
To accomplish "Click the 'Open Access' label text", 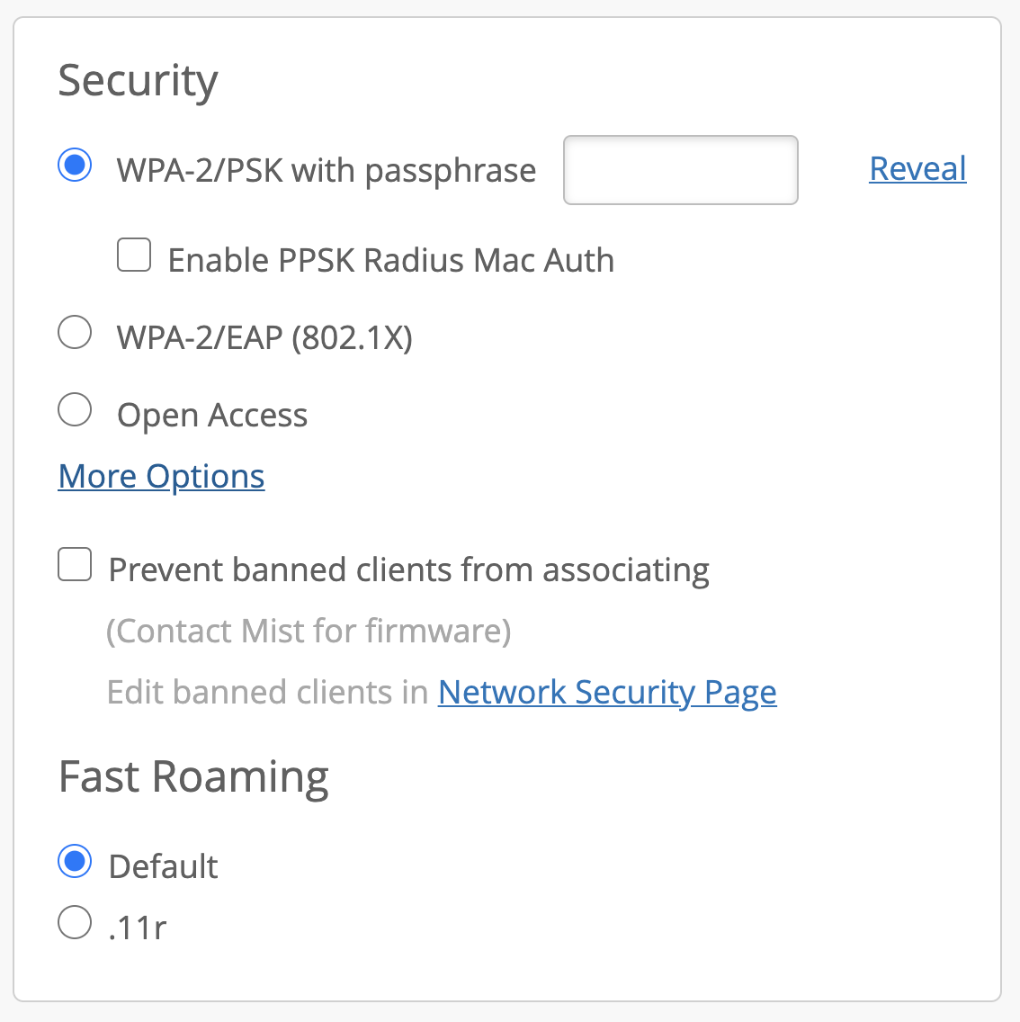I will tap(212, 415).
